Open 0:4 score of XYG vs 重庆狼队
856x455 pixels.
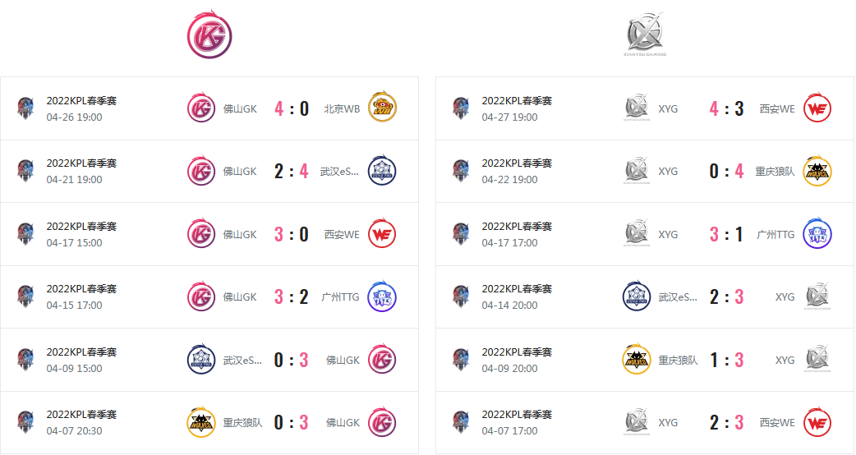727,172
